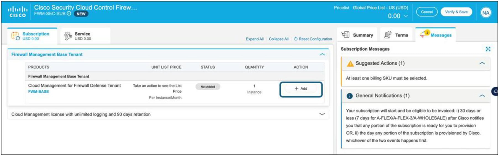Collapse Firewall Management Base Tenant section
This screenshot has width=499, height=156.
[x=322, y=54]
